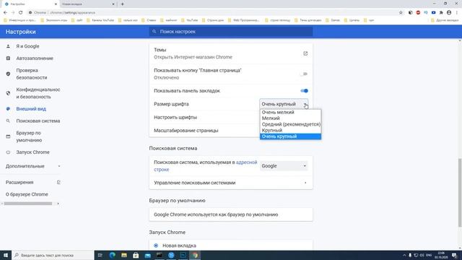Click the search magnifier in Поиск настроек

point(154,31)
